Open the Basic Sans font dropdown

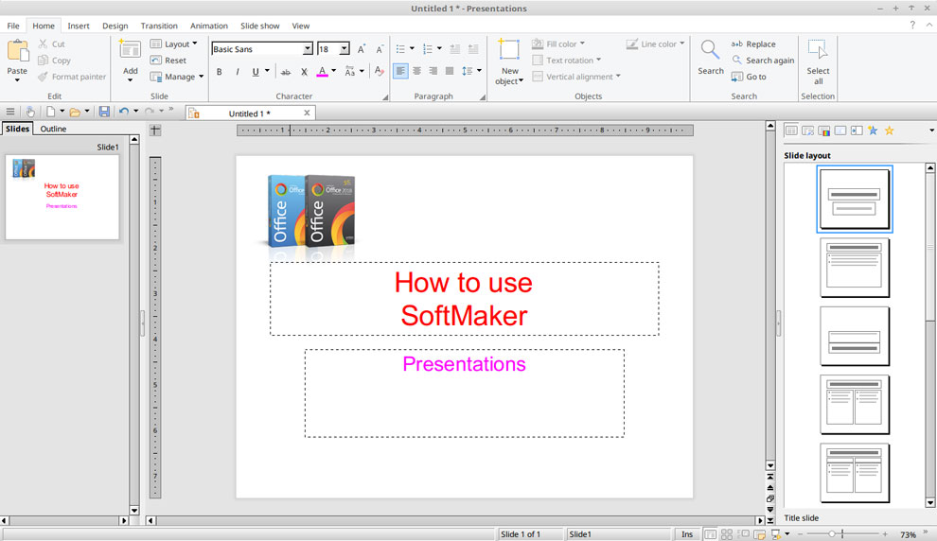pos(308,49)
